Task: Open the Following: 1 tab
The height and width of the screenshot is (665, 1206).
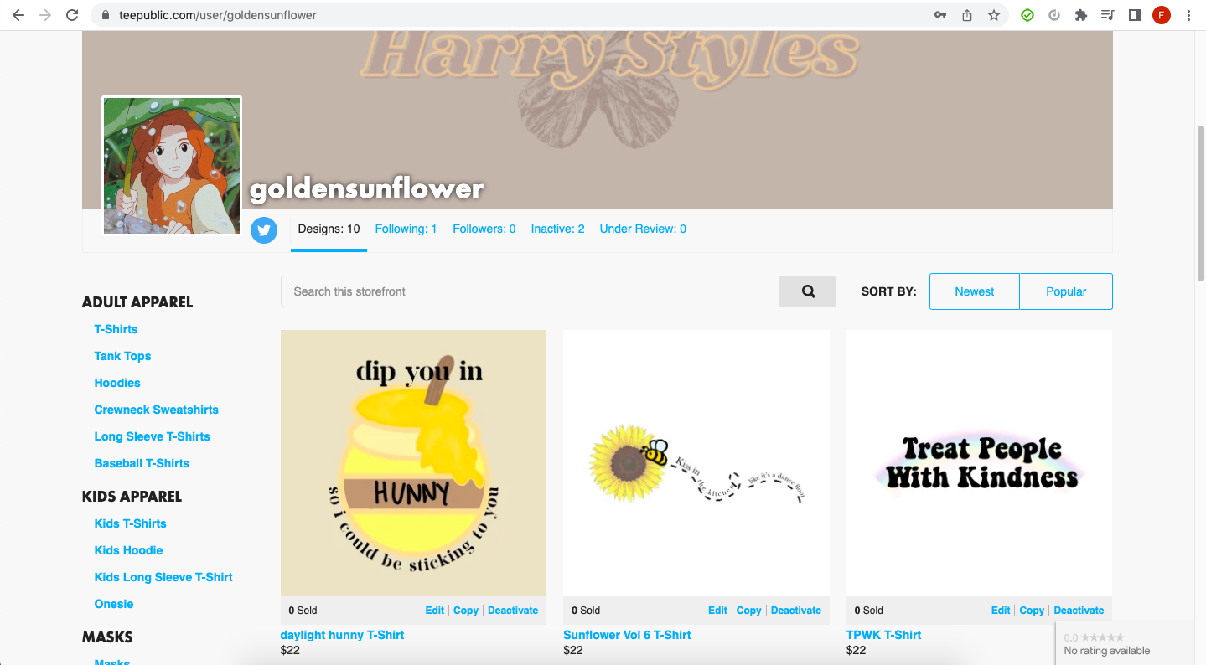Action: [406, 229]
